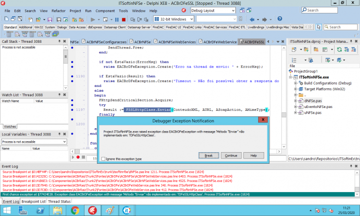Click the blue Back navigation arrow
This screenshot has height=216, width=360.
(x=252, y=20)
